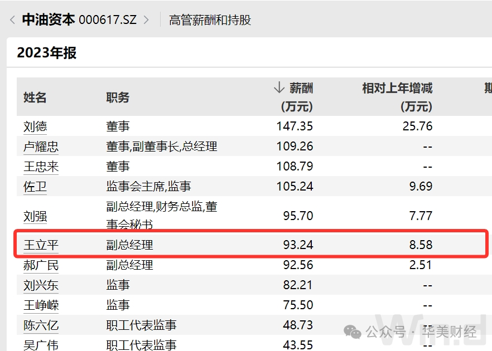Open 王立平 name link
Viewport: 492px width, 351px height.
point(41,245)
